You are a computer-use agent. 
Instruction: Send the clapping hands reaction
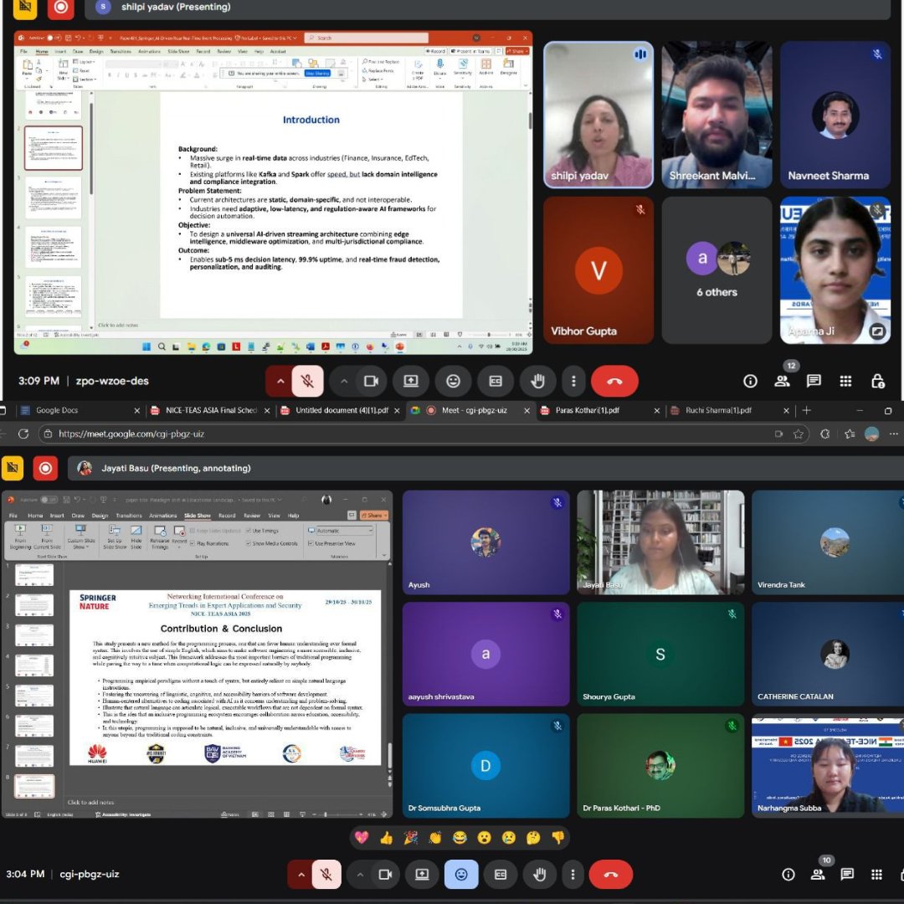click(x=435, y=838)
